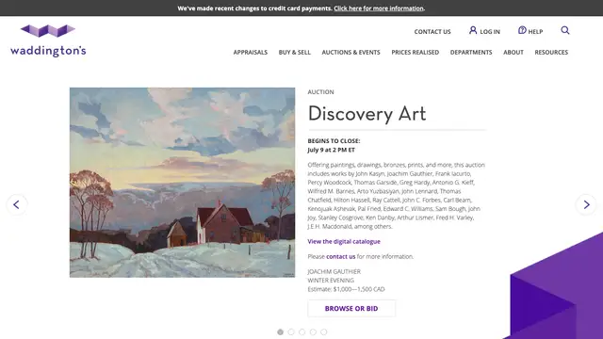Open the About menu
This screenshot has height=339, width=603.
[x=513, y=53]
